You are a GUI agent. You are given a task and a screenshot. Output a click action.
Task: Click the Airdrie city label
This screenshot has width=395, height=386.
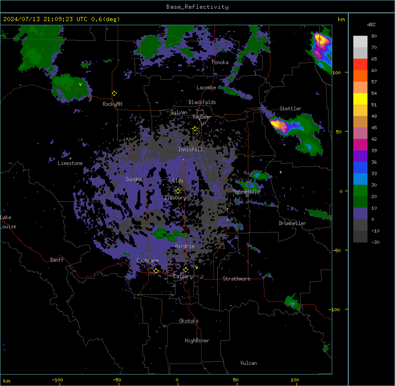click(x=185, y=246)
